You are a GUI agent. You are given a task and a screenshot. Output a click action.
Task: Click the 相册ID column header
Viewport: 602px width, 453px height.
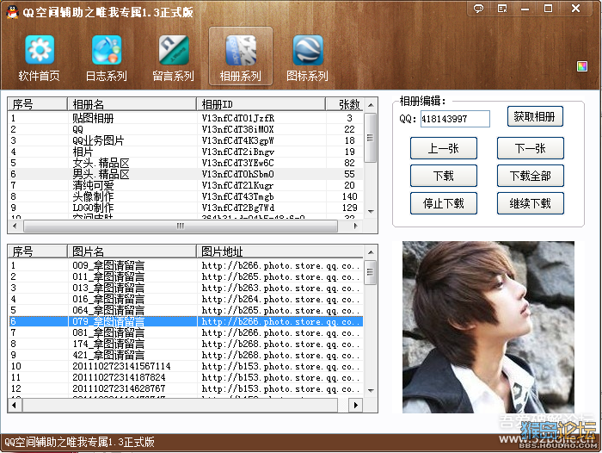coord(261,104)
